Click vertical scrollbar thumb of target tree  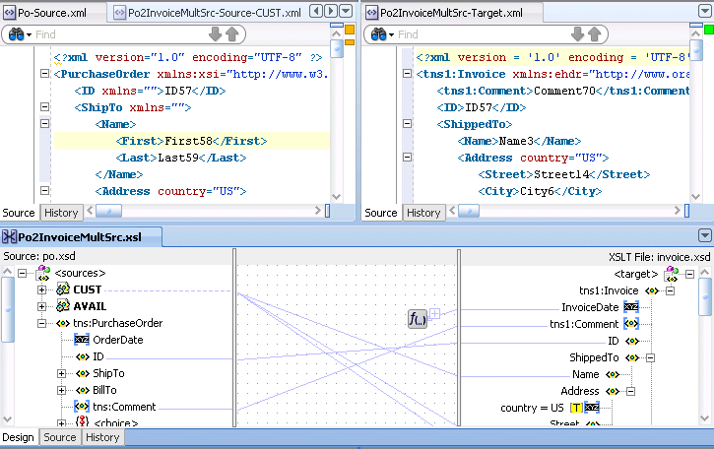(x=705, y=296)
